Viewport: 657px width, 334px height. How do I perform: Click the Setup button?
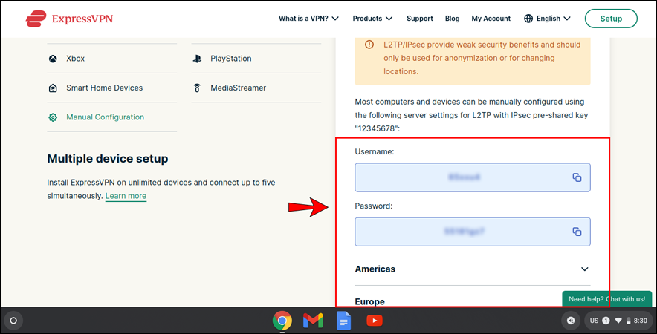coord(611,19)
